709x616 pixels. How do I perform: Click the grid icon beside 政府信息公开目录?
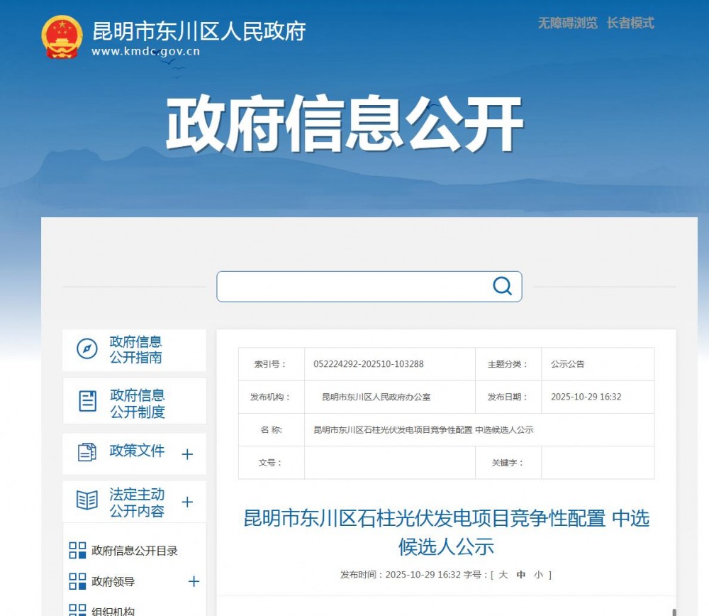point(77,550)
